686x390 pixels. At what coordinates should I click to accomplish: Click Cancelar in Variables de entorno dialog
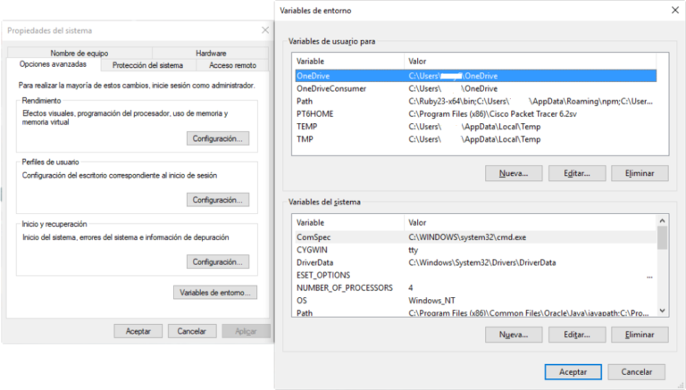[637, 371]
